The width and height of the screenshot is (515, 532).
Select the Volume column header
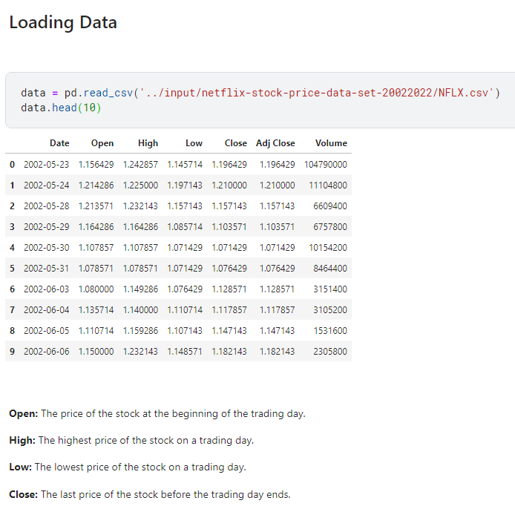(x=331, y=143)
